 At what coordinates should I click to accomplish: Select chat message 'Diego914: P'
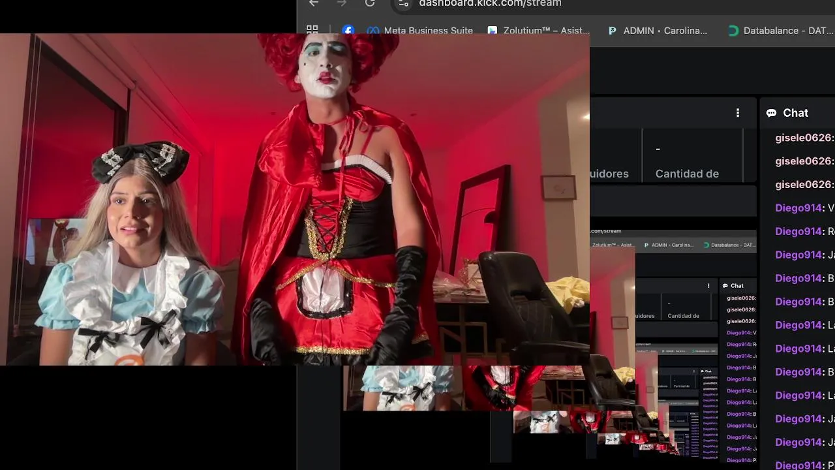[x=804, y=465]
